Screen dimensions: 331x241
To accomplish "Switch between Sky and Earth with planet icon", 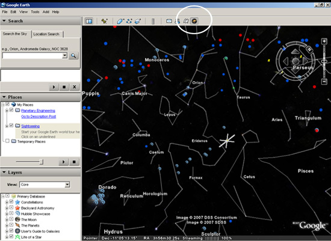I will pos(194,21).
